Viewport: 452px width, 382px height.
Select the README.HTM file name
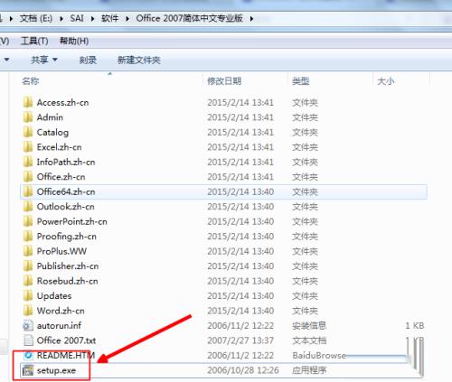pyautogui.click(x=66, y=355)
